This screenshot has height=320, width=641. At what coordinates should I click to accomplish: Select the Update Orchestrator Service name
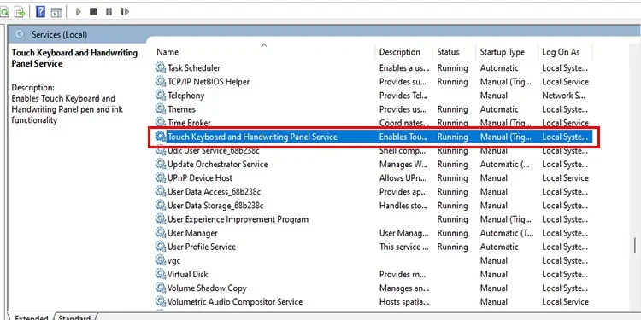pyautogui.click(x=218, y=164)
